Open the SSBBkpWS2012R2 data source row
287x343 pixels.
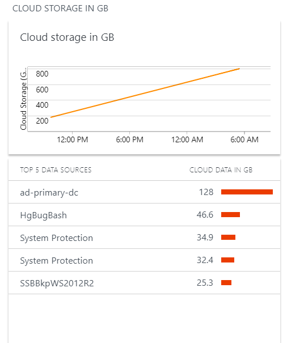tap(144, 283)
